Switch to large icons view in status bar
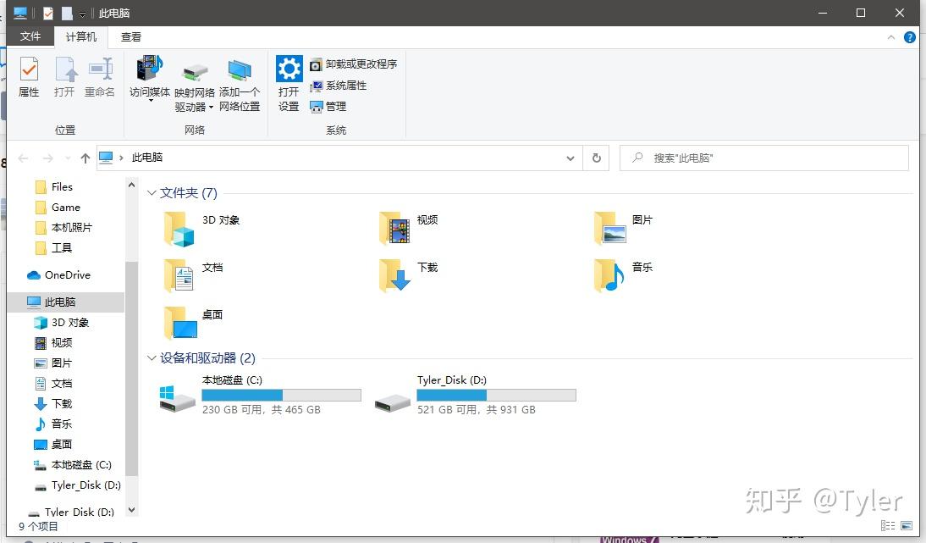926x543 pixels. pos(907,525)
